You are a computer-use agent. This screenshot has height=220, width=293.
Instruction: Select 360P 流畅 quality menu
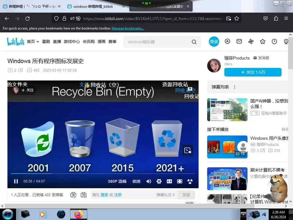pyautogui.click(x=117, y=181)
